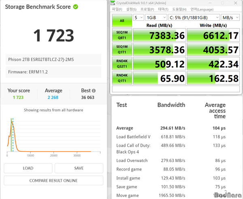Open the C: drive selection dropdown
Screen dimensions: 243x199
pos(194,17)
